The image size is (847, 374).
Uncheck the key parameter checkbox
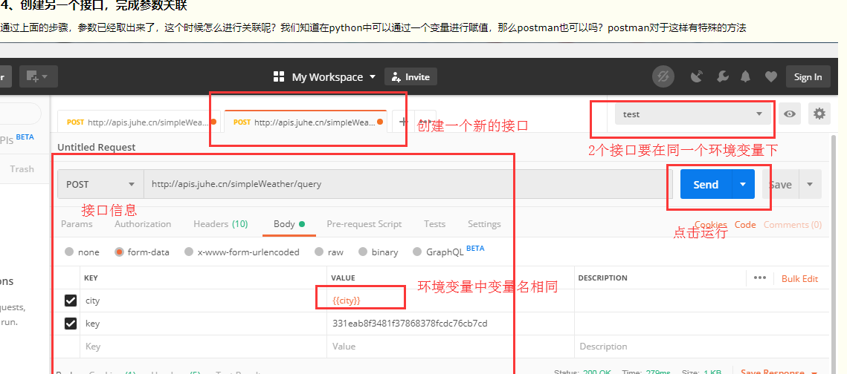[x=70, y=324]
